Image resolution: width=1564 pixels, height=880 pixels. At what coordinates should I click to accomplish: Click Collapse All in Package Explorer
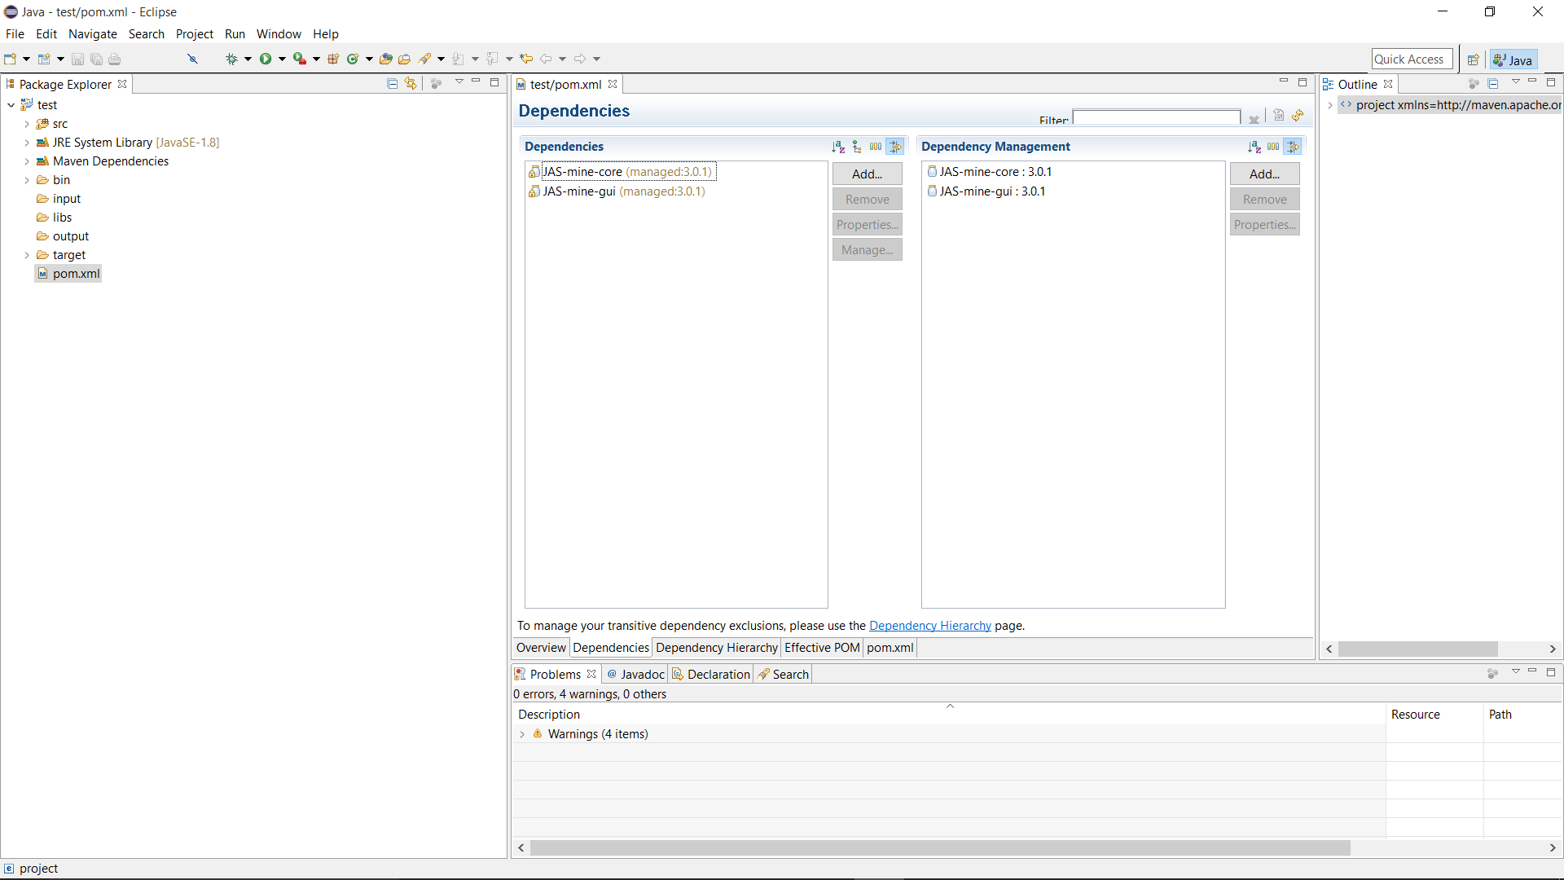392,83
